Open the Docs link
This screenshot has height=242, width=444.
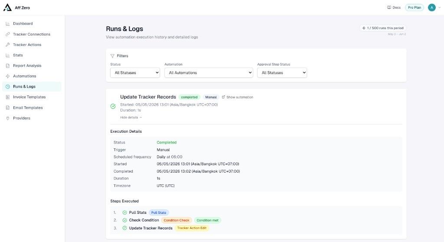tap(394, 7)
